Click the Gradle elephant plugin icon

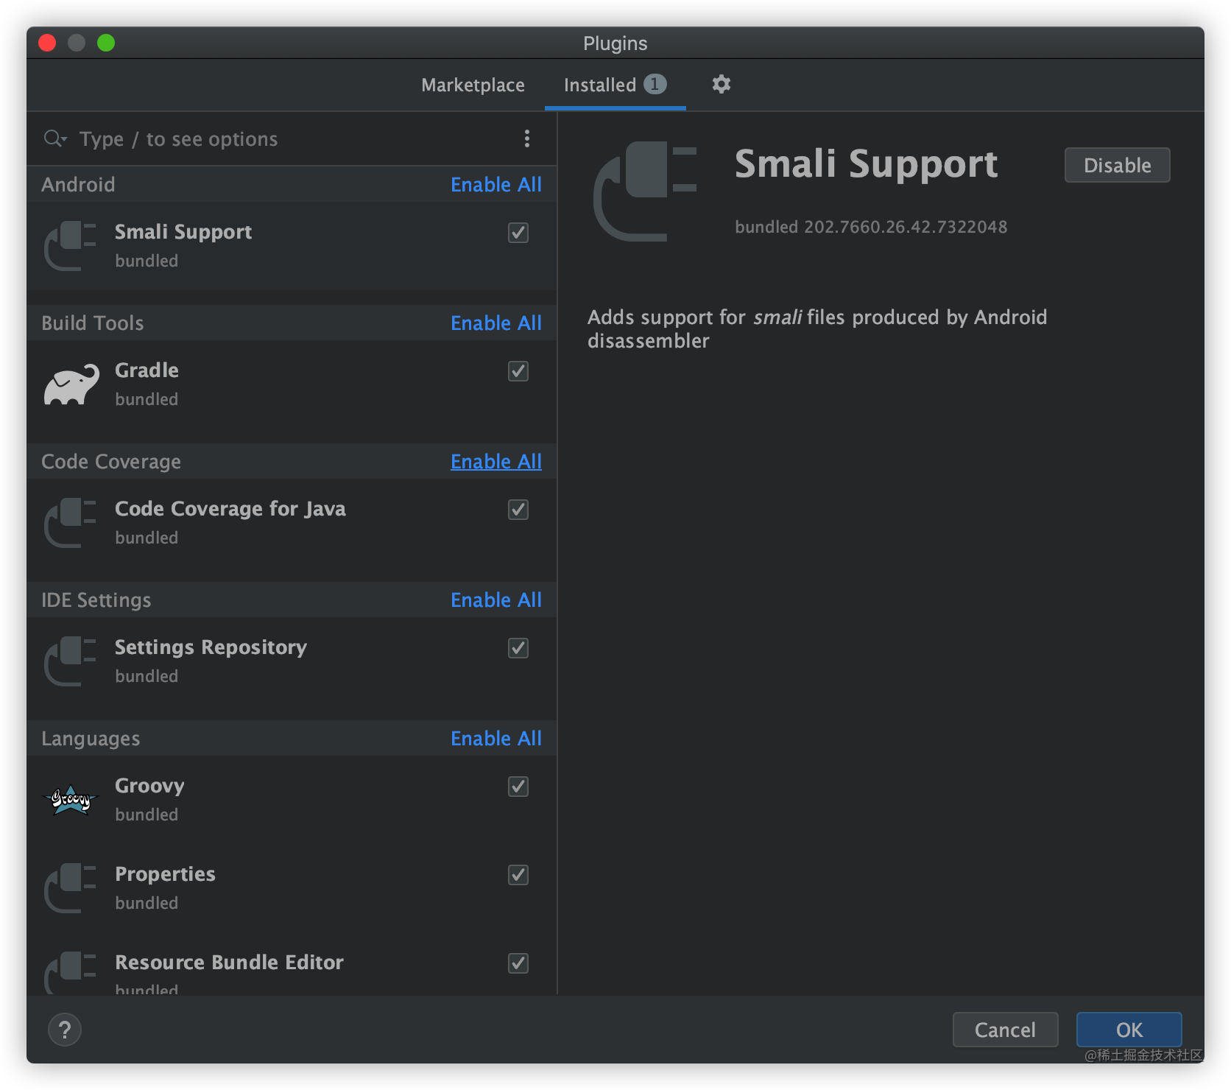pos(71,382)
